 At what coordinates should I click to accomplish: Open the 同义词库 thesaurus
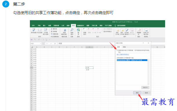coord(40,31)
